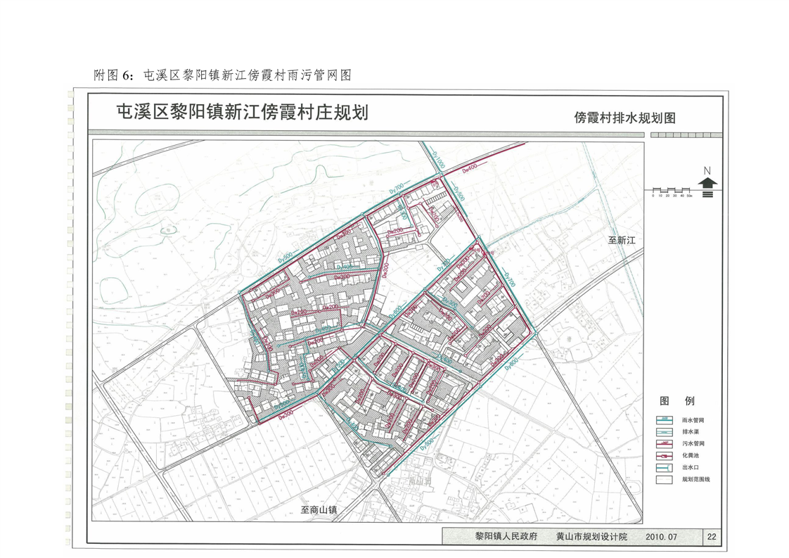Click the page number 22
This screenshot has width=789, height=558.
[x=712, y=536]
